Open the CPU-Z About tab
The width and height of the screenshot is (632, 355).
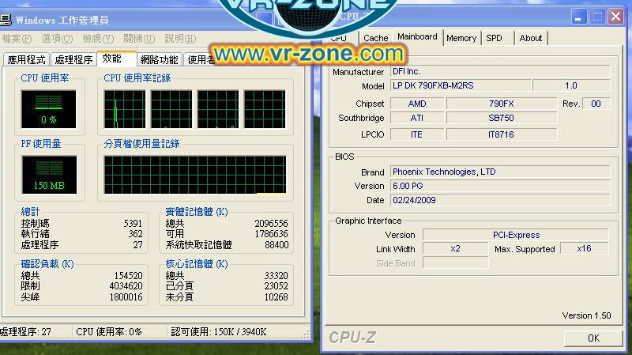(x=530, y=38)
